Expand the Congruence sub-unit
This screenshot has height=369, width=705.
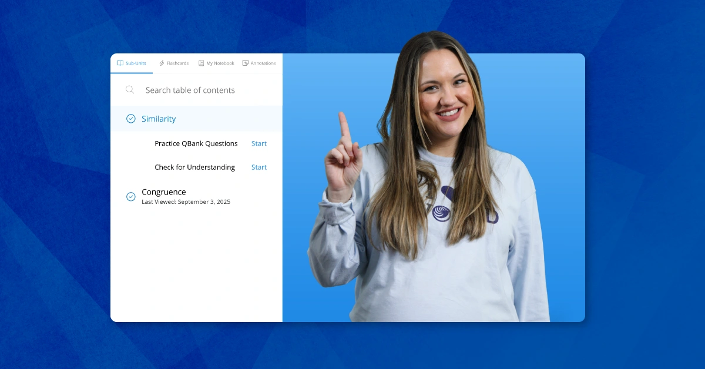coord(164,192)
